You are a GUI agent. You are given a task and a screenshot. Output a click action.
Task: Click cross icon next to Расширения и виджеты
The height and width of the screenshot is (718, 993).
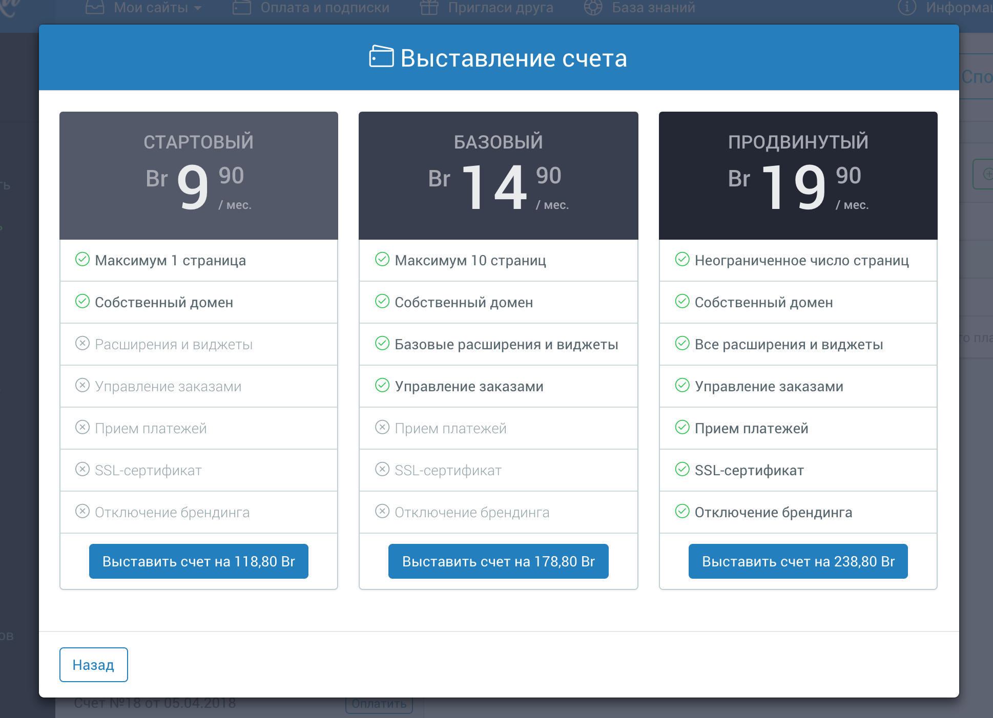tap(82, 343)
